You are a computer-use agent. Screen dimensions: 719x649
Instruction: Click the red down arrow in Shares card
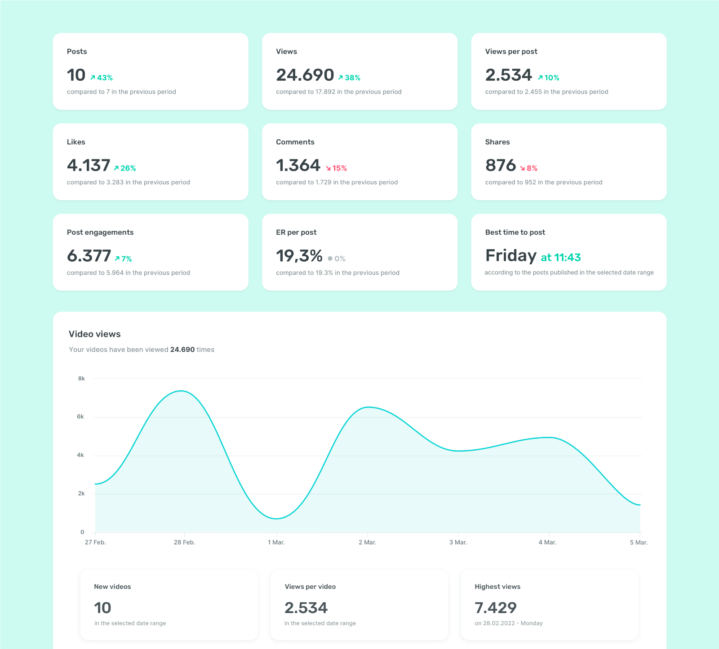point(522,168)
